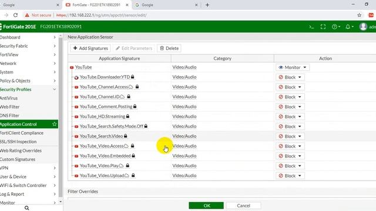Open Block dropdown for YouTube_Comment.Posting
Image resolution: width=376 pixels, height=211 pixels.
pos(290,107)
